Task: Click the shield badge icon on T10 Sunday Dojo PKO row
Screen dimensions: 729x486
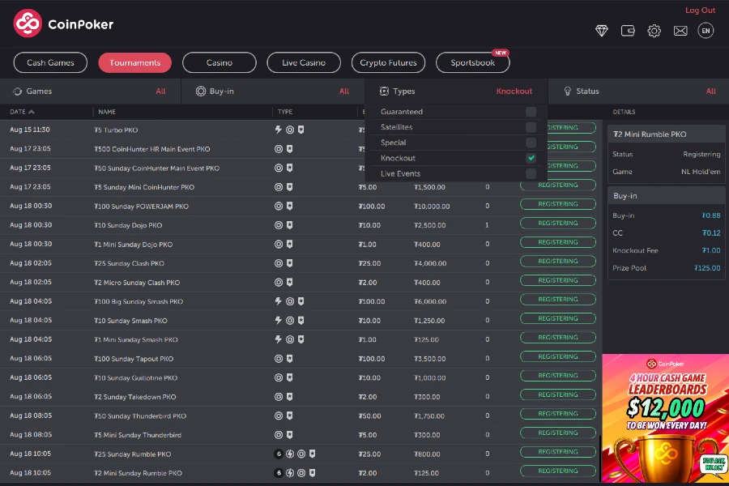Action: (291, 225)
